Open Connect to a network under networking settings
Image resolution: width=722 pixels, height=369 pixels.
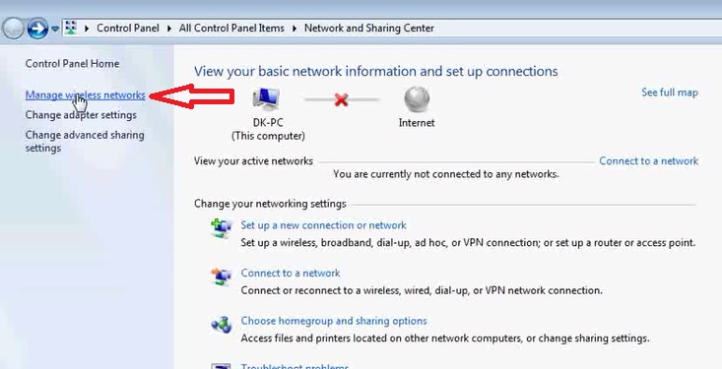pyautogui.click(x=291, y=273)
